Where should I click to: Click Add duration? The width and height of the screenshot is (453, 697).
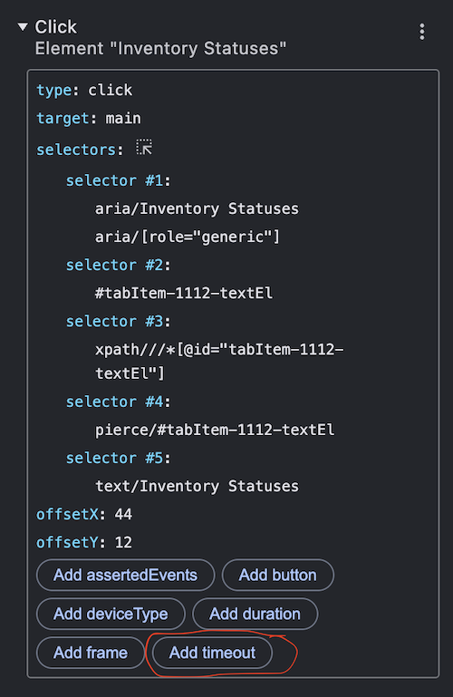point(255,614)
